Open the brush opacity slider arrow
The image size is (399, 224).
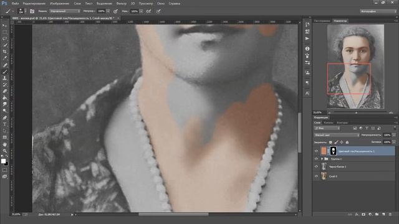click(x=108, y=11)
